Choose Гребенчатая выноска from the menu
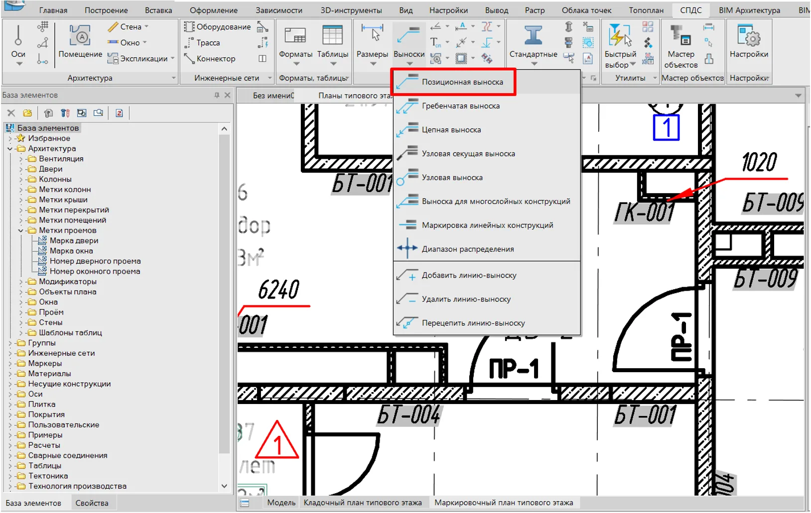 460,106
